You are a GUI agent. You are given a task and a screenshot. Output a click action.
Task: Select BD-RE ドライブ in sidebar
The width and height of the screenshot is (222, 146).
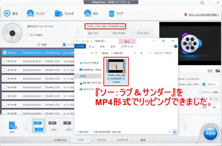[x=90, y=83]
